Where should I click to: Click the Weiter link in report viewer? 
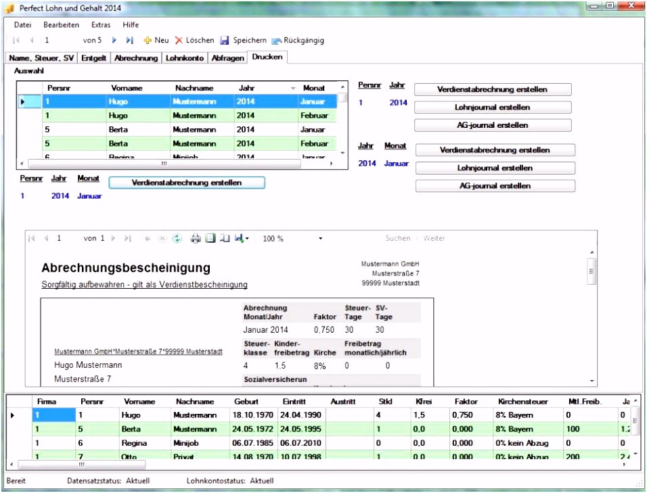pyautogui.click(x=434, y=238)
